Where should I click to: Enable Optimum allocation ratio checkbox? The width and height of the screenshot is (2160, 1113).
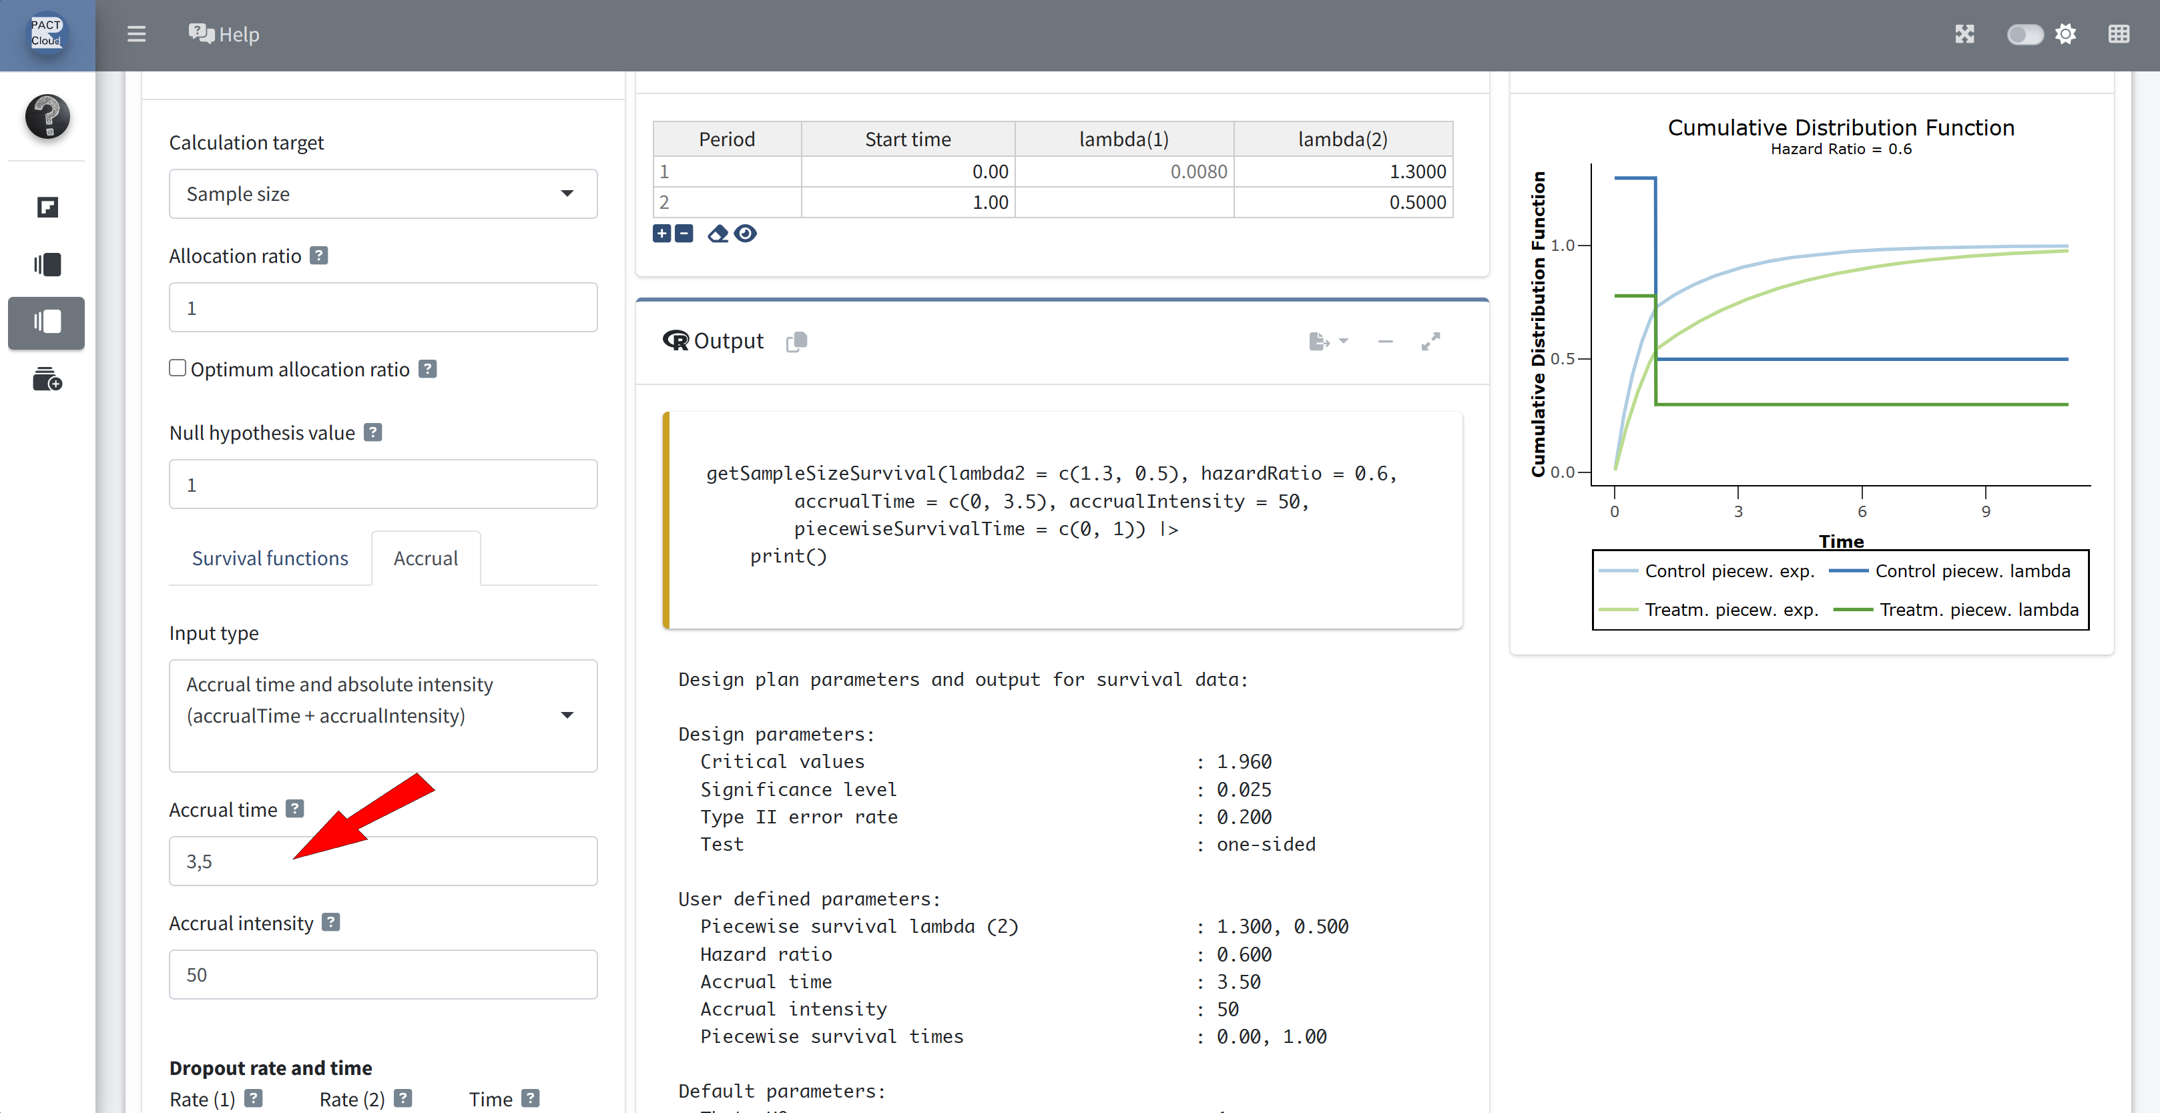(x=177, y=369)
